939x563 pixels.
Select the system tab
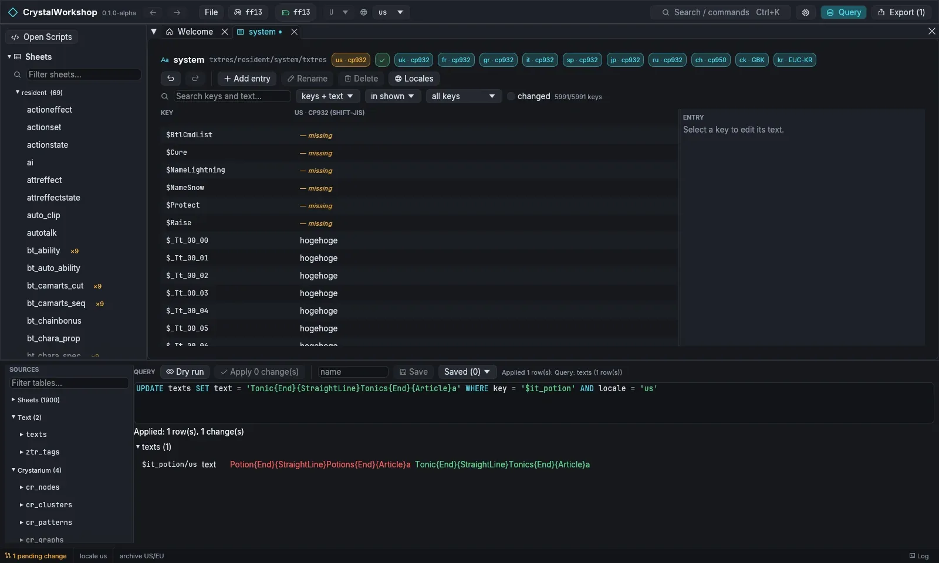(x=260, y=32)
